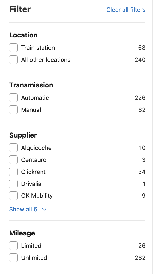Enable the Automatic transmission filter
Screen dimensions: 162x274
pos(13,98)
